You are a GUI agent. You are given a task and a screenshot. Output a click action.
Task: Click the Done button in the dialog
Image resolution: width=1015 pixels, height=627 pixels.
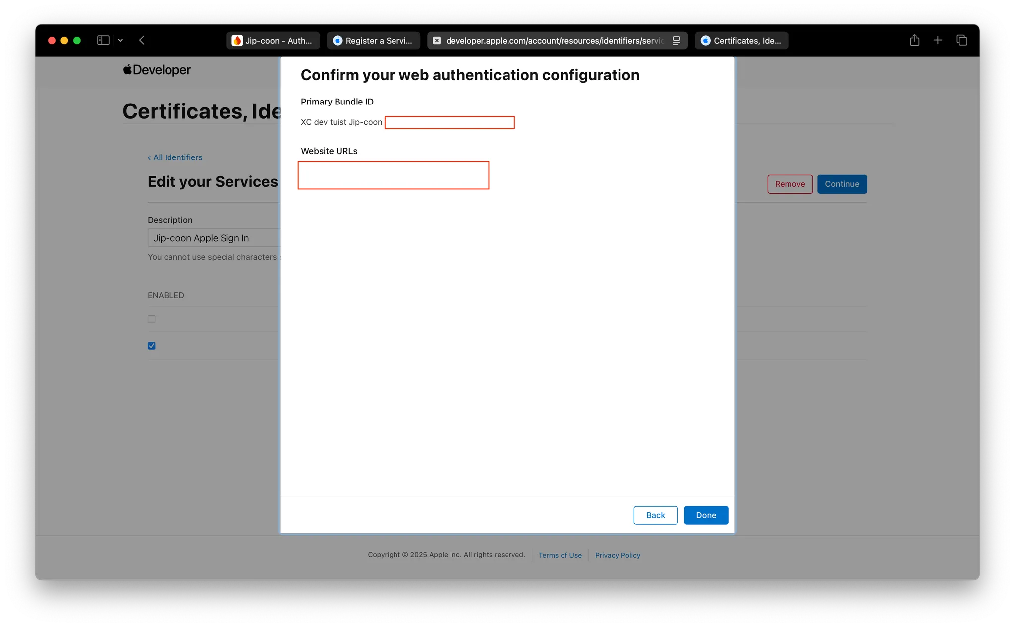click(x=706, y=515)
